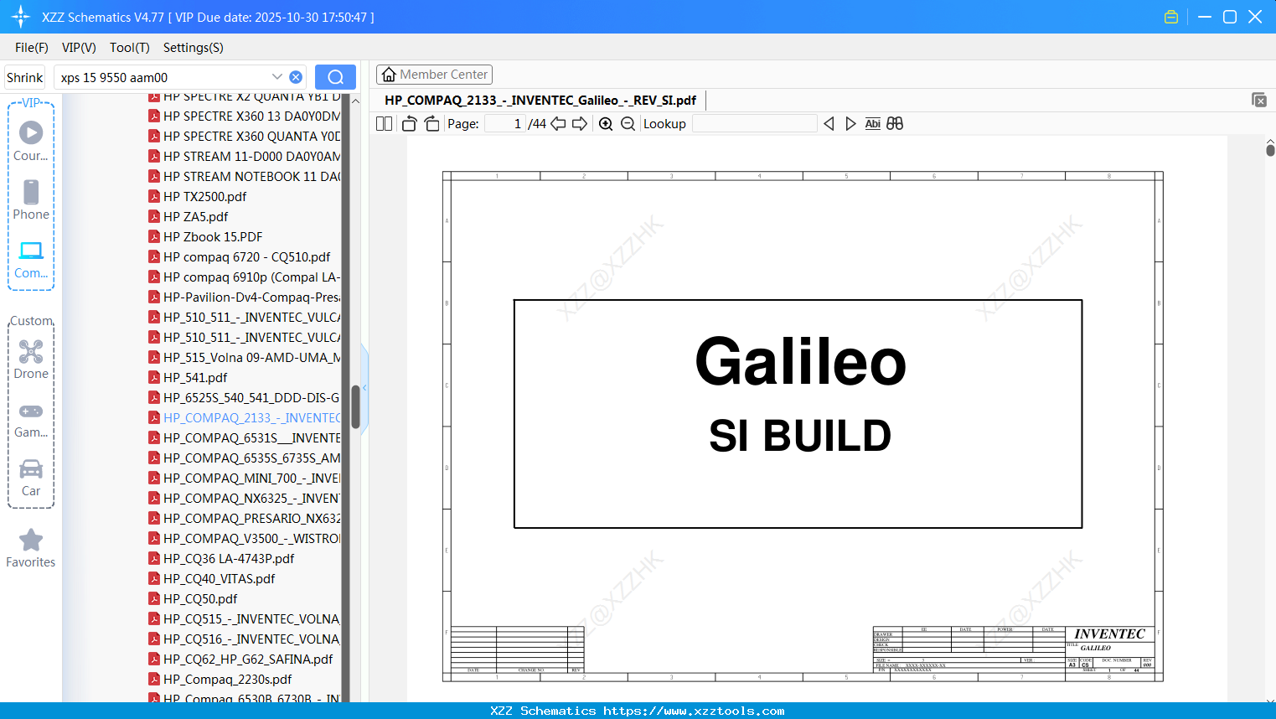The height and width of the screenshot is (719, 1276).
Task: Click the Shrink button
Action: (x=25, y=77)
